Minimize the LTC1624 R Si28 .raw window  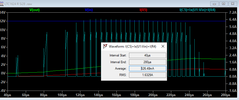click(215, 4)
